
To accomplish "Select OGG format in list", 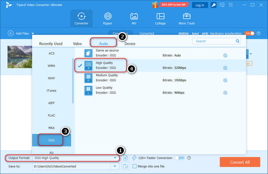I will (51, 140).
